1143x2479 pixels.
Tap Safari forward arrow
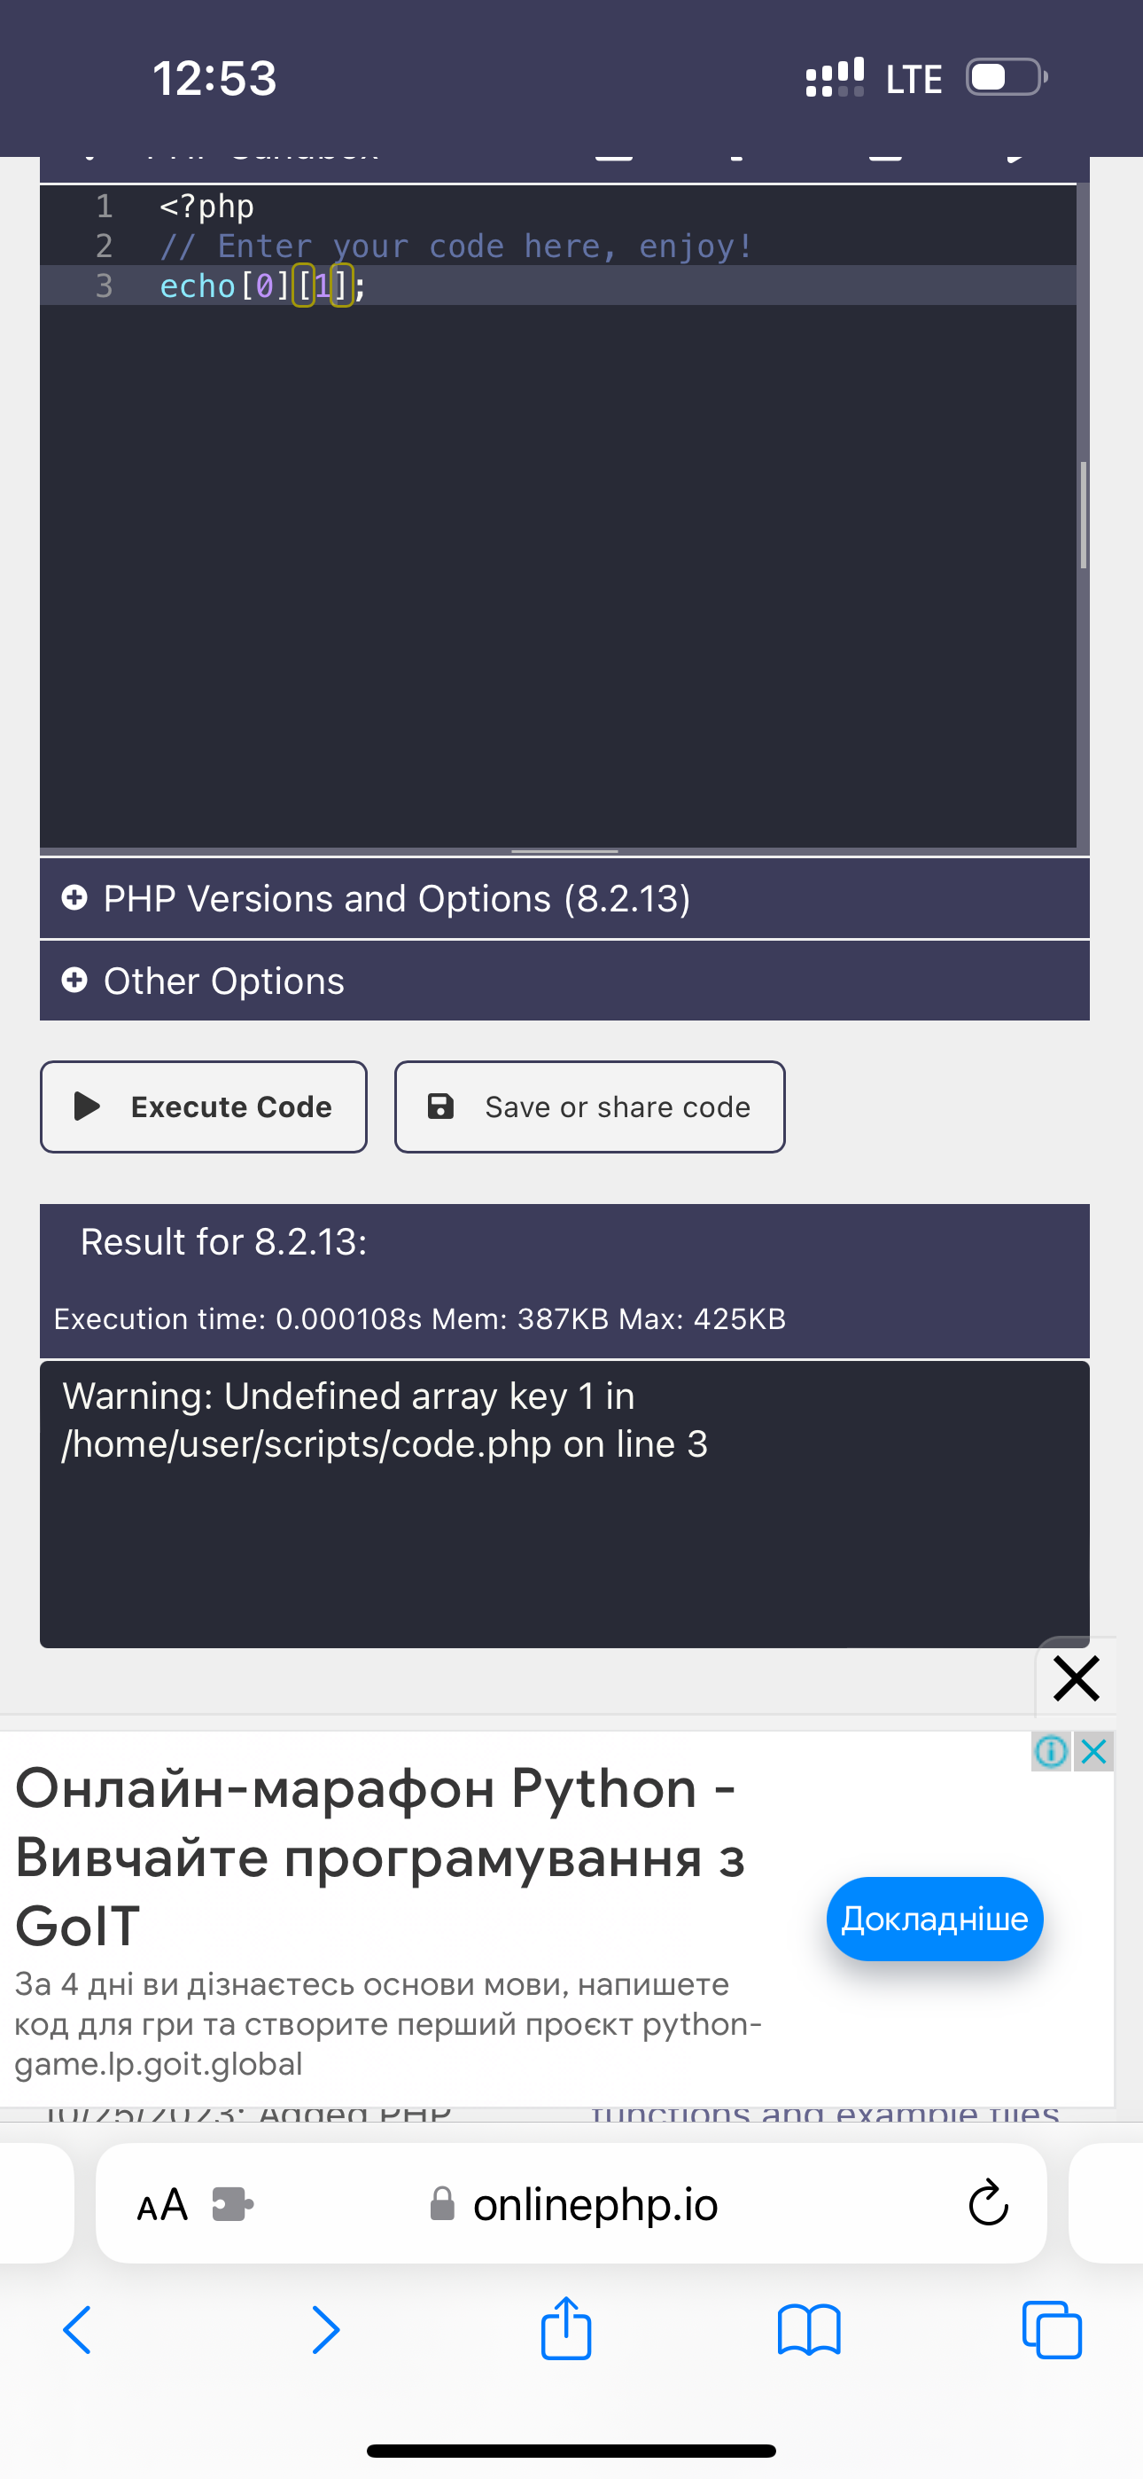[x=326, y=2330]
